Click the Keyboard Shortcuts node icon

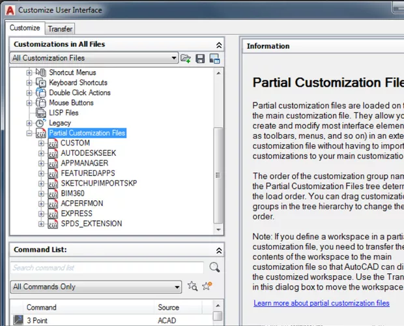(x=40, y=83)
